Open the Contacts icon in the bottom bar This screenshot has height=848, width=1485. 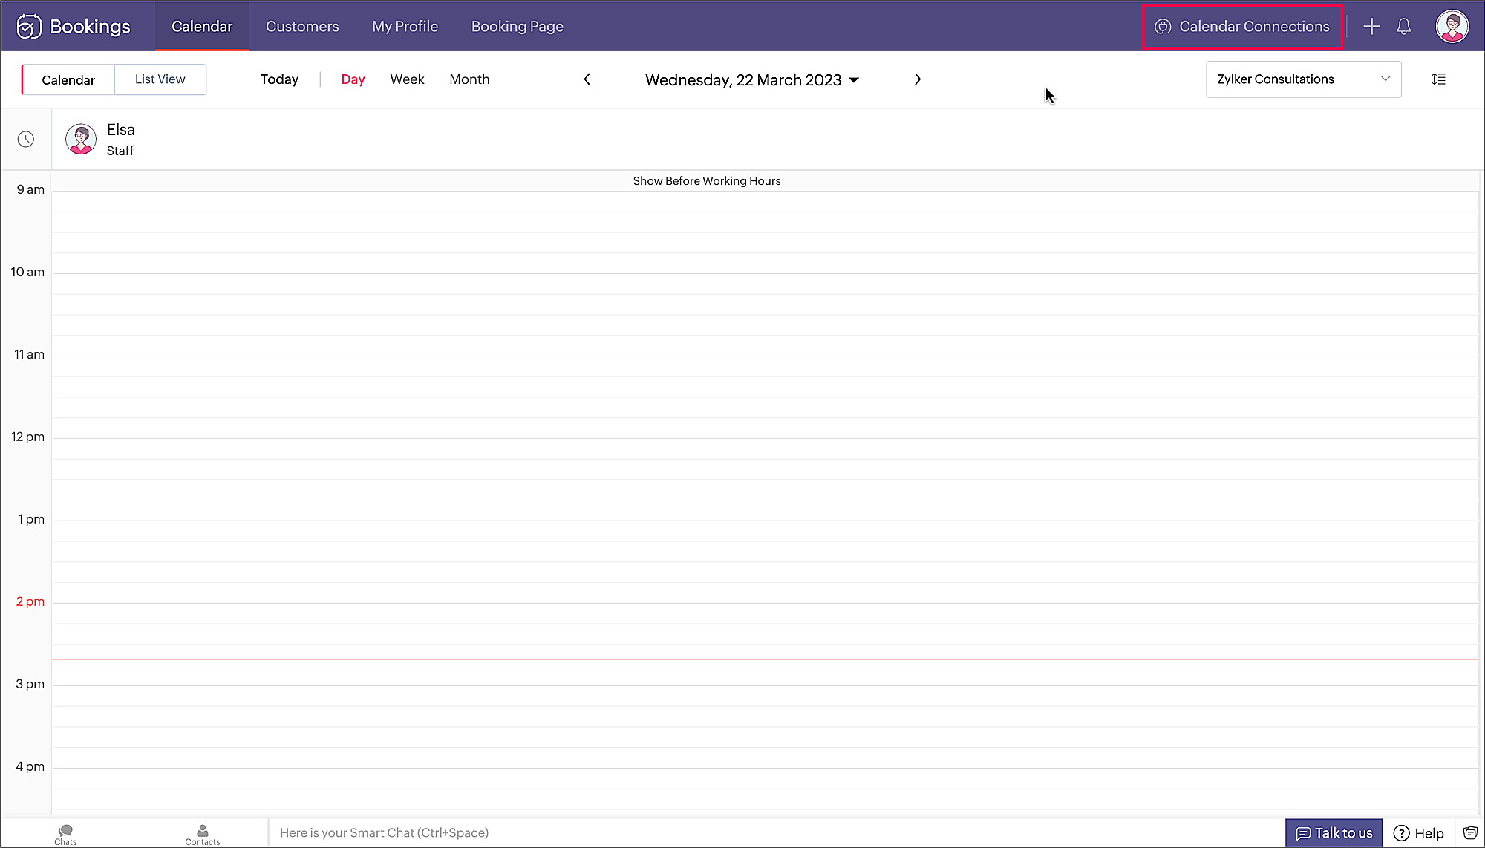[202, 834]
